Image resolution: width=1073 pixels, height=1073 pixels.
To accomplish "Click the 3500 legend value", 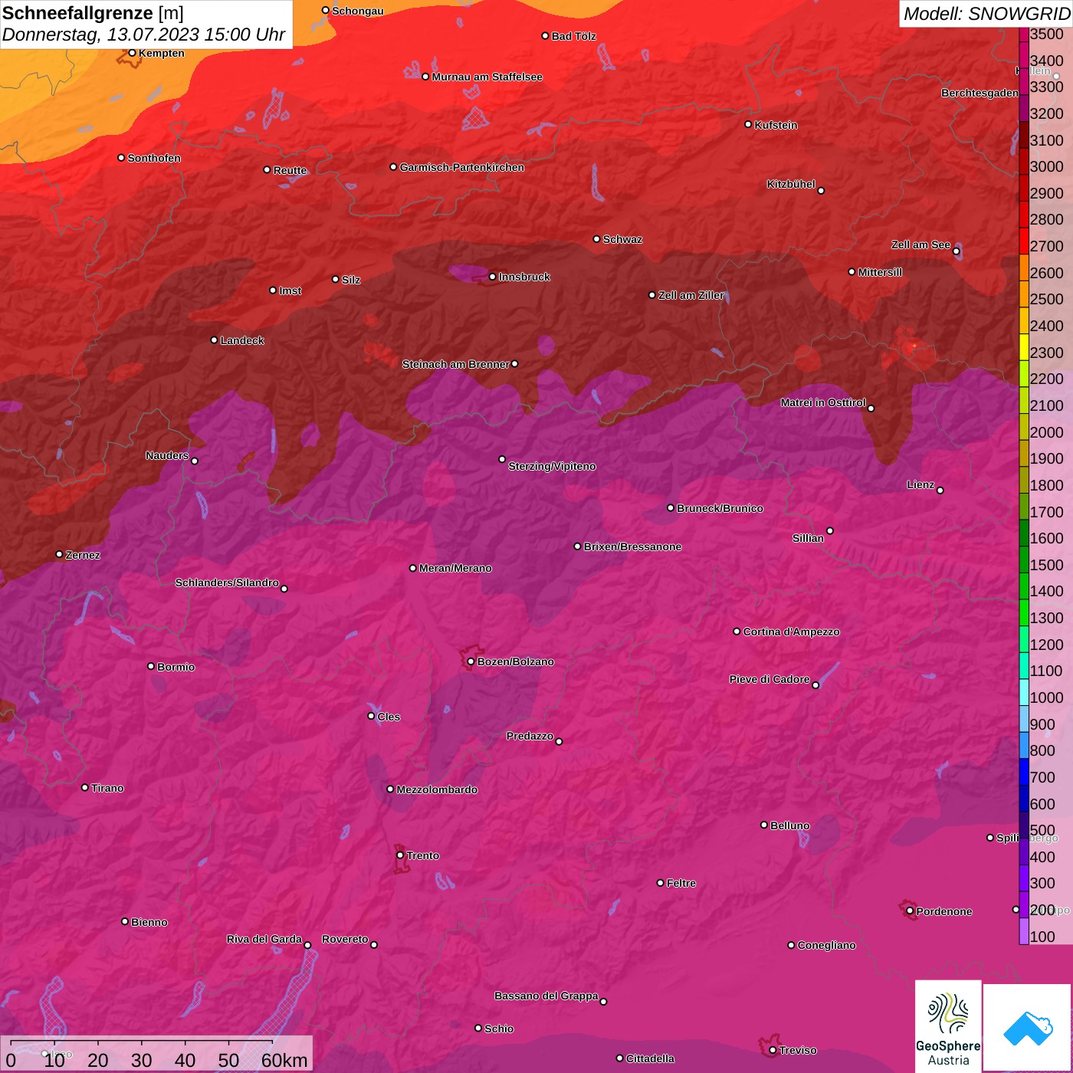I will tap(1046, 34).
